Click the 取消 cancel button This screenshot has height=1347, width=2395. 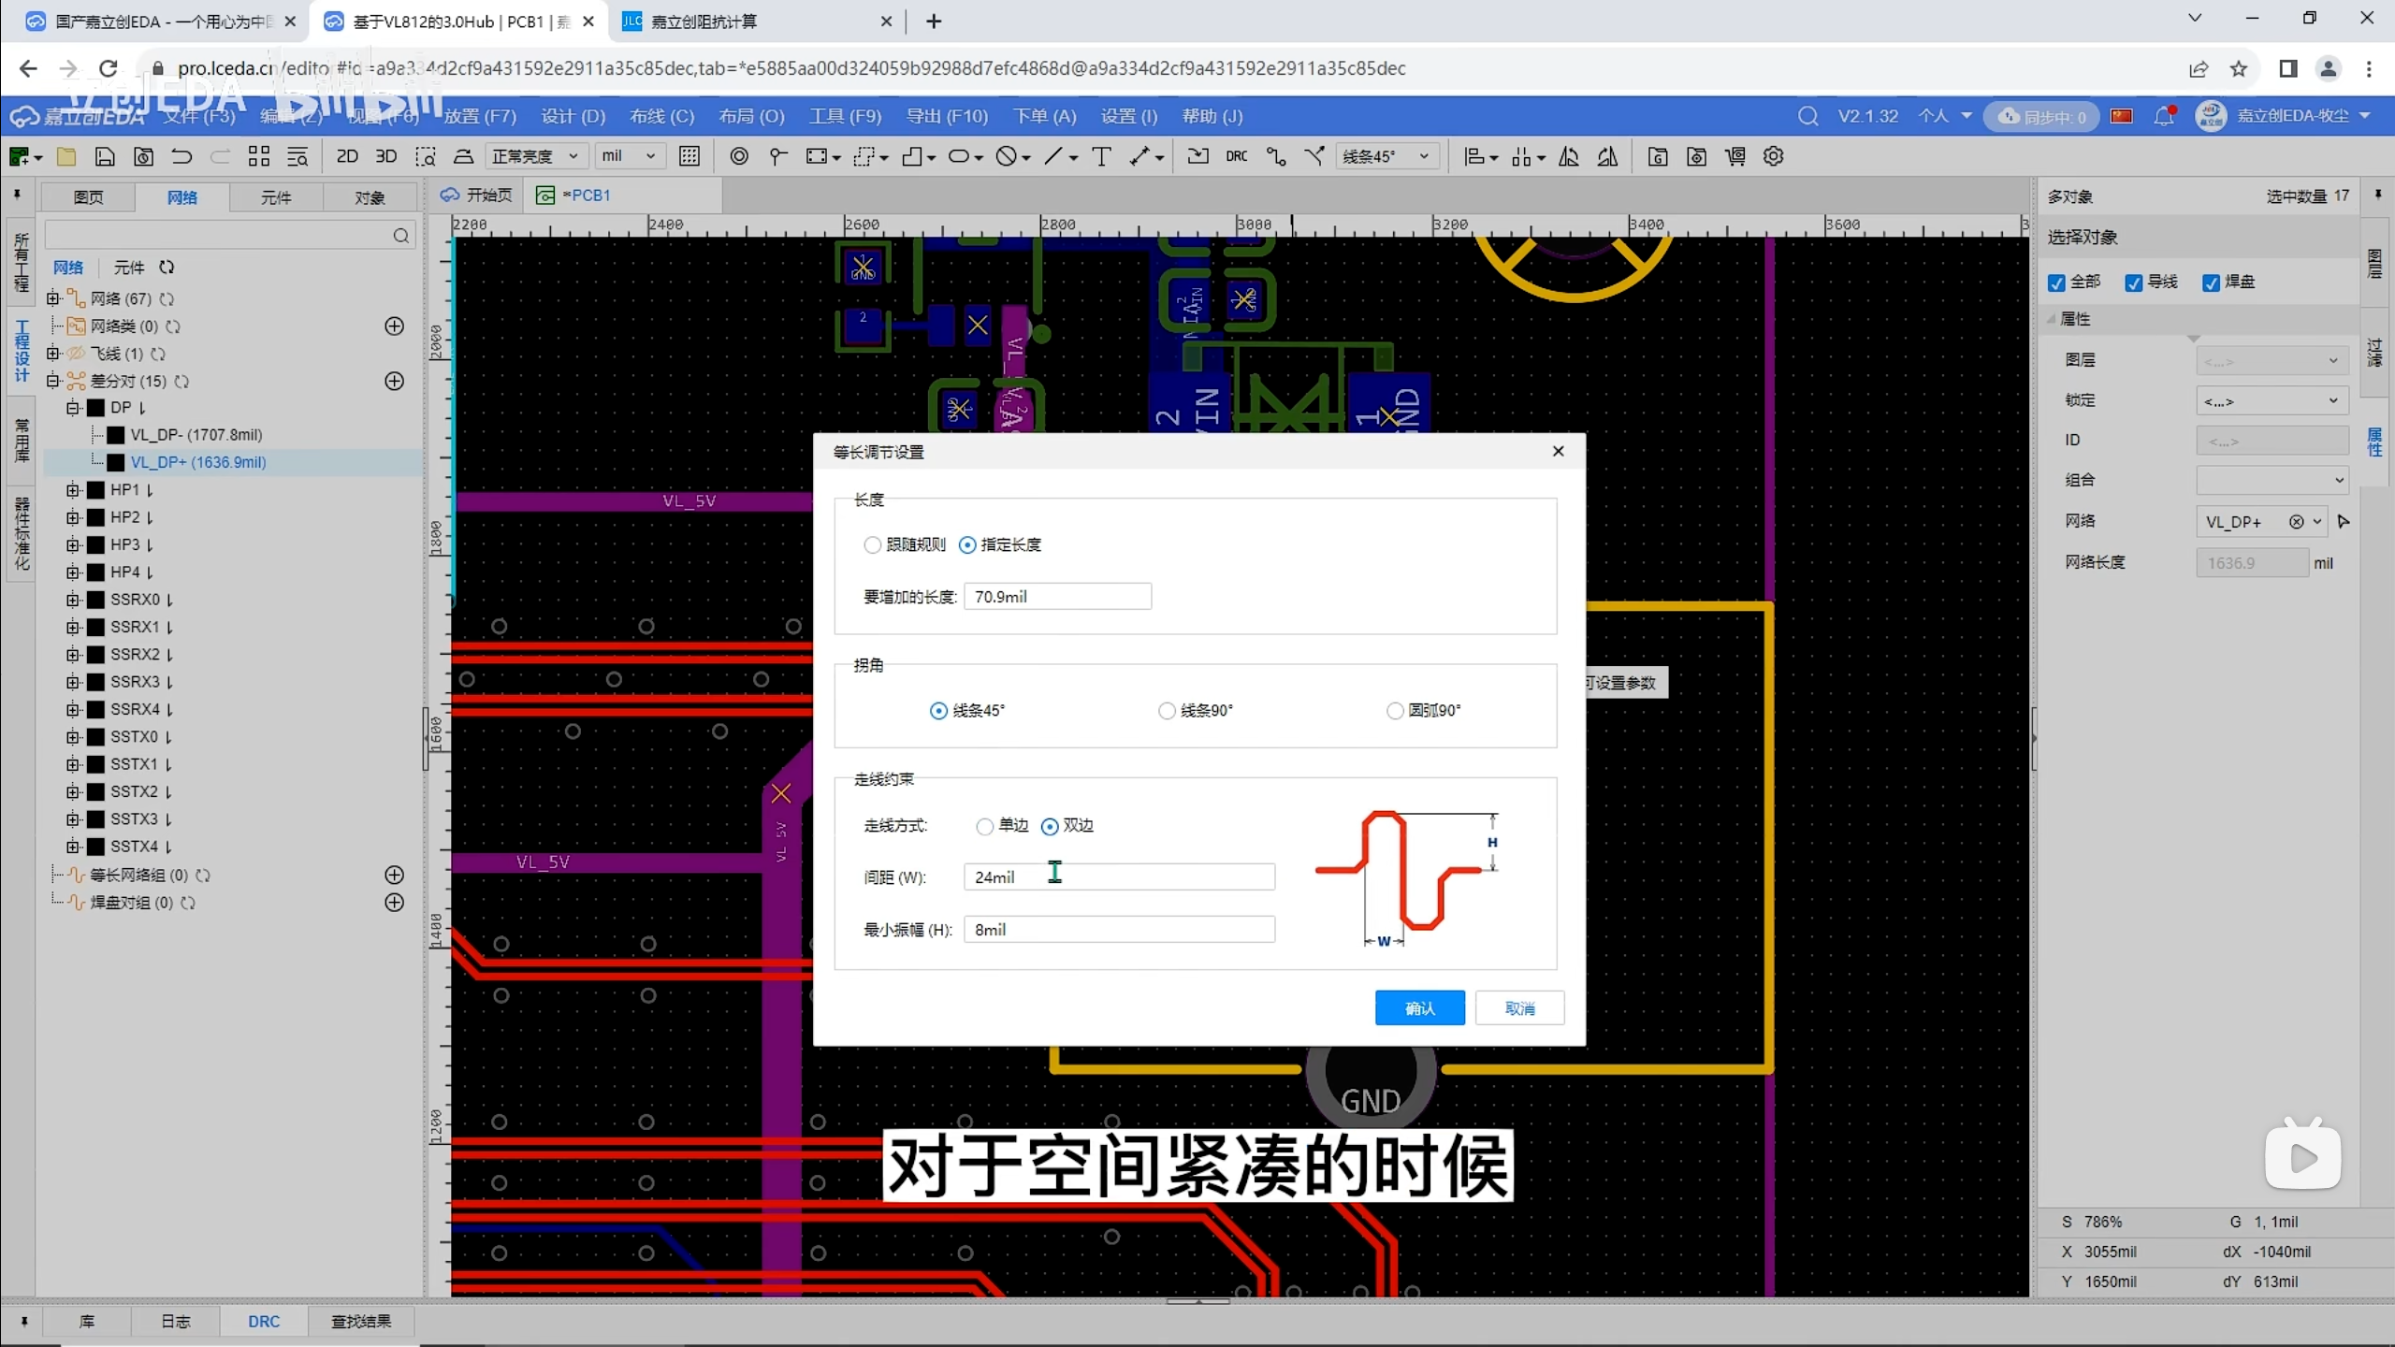click(x=1519, y=1007)
